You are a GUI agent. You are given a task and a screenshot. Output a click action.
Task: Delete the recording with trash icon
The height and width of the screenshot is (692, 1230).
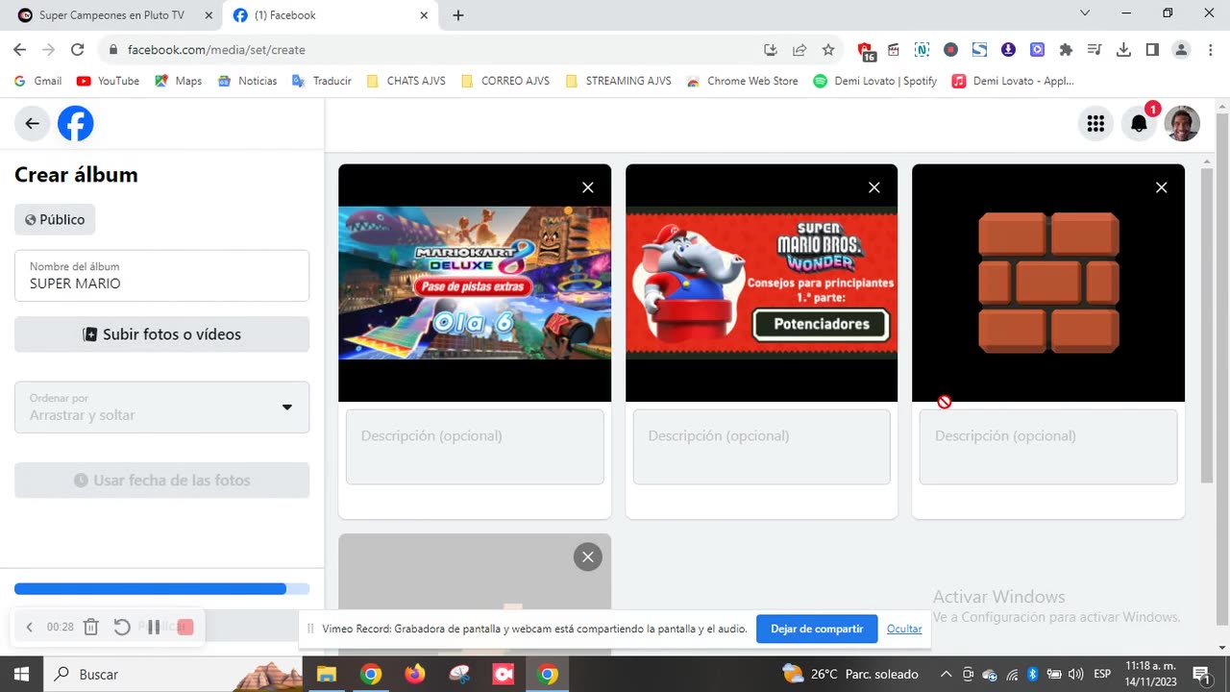pos(91,627)
